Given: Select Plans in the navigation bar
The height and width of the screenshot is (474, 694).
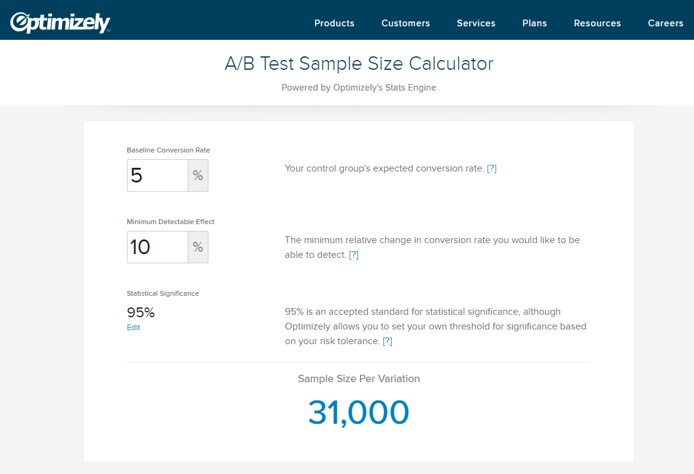Looking at the screenshot, I should (x=535, y=23).
